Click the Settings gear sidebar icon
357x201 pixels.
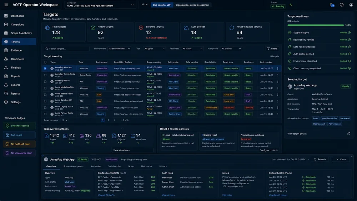pos(6,102)
